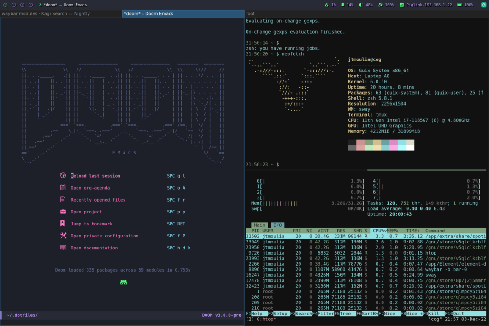Click the org-agenda calendar icon
This screenshot has height=326, width=489.
click(x=63, y=188)
